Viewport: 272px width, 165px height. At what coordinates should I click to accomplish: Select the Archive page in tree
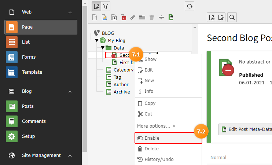(x=122, y=92)
